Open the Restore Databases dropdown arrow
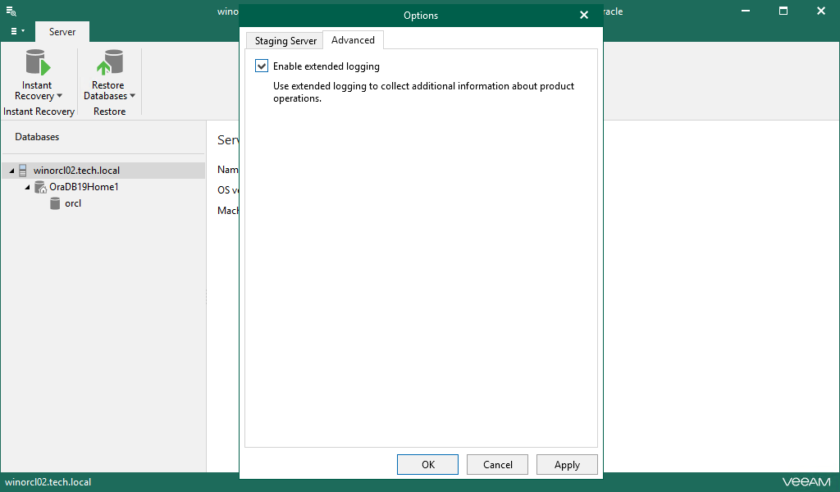Screen dimensions: 840x492 tap(132, 97)
